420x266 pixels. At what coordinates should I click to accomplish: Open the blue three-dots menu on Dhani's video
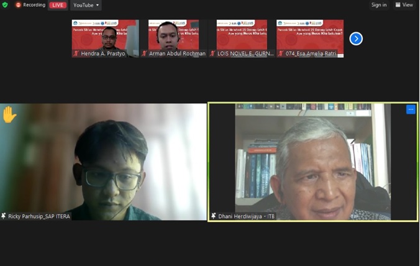click(411, 109)
